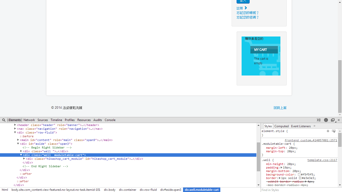Click the background-color #f5f5f5 swatch
The width and height of the screenshot is (342, 192).
tap(299, 174)
